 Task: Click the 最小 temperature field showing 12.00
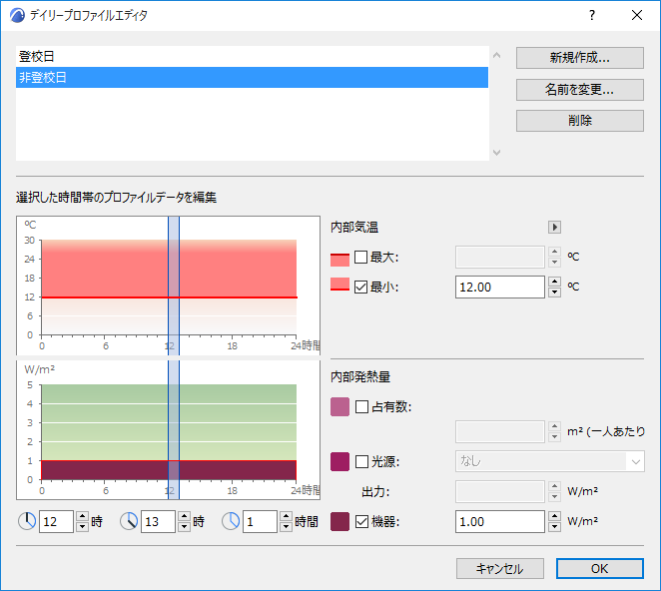(500, 288)
